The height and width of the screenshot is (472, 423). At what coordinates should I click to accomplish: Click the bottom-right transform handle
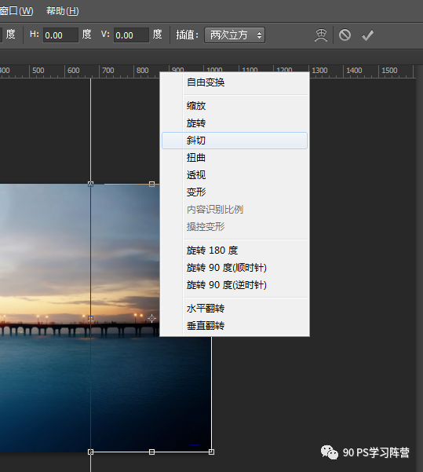pyautogui.click(x=212, y=452)
